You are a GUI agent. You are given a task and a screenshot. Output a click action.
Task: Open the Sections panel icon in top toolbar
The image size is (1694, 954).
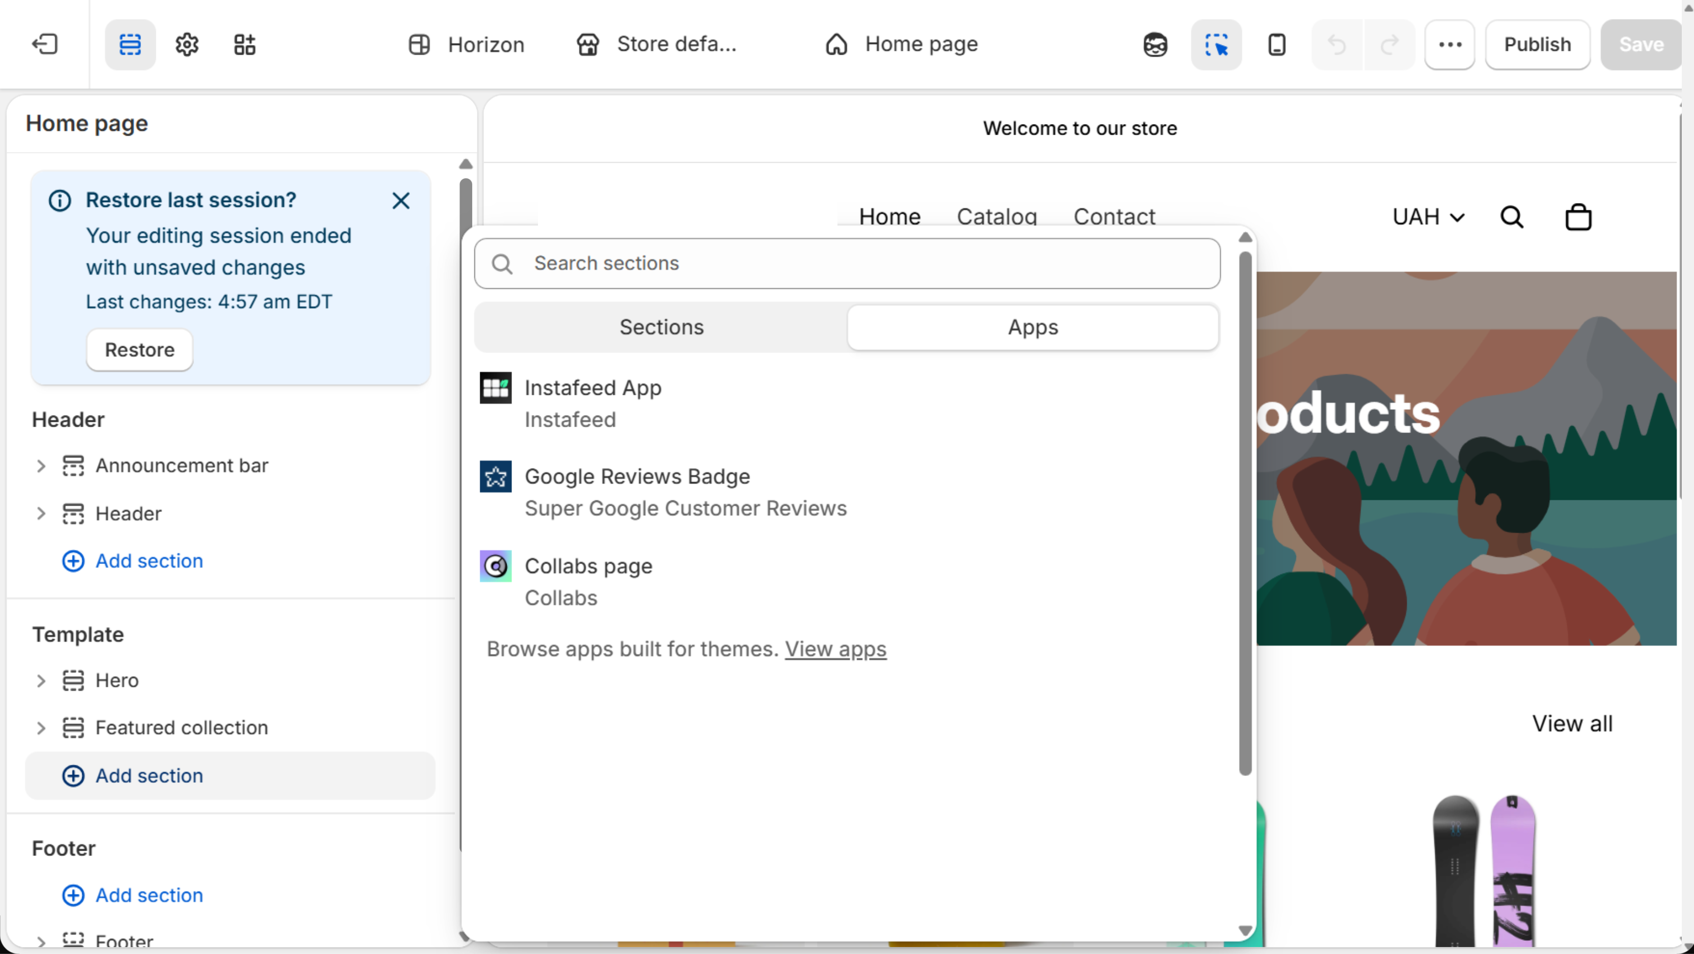[x=130, y=44]
